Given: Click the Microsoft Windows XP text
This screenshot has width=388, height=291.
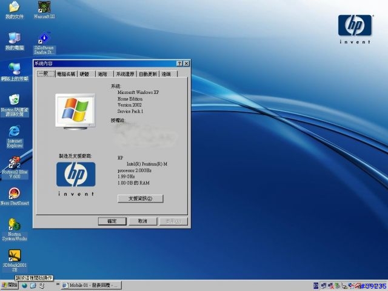Looking at the screenshot, I should (x=138, y=92).
